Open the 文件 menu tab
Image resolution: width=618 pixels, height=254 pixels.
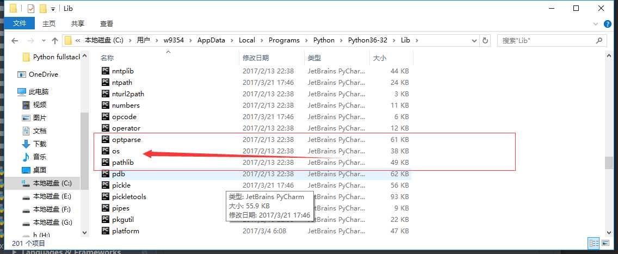pyautogui.click(x=20, y=23)
